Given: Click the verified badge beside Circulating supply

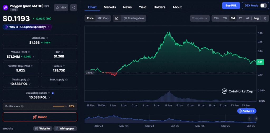Looking at the screenshot, I should pyautogui.click(x=53, y=93).
